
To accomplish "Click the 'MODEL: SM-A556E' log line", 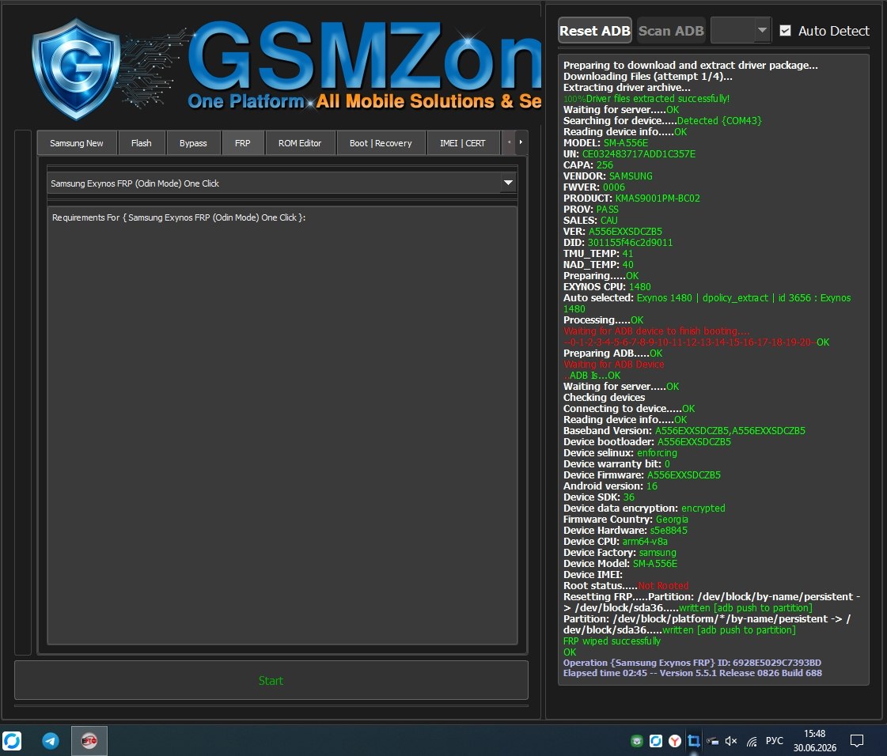I will click(x=605, y=142).
